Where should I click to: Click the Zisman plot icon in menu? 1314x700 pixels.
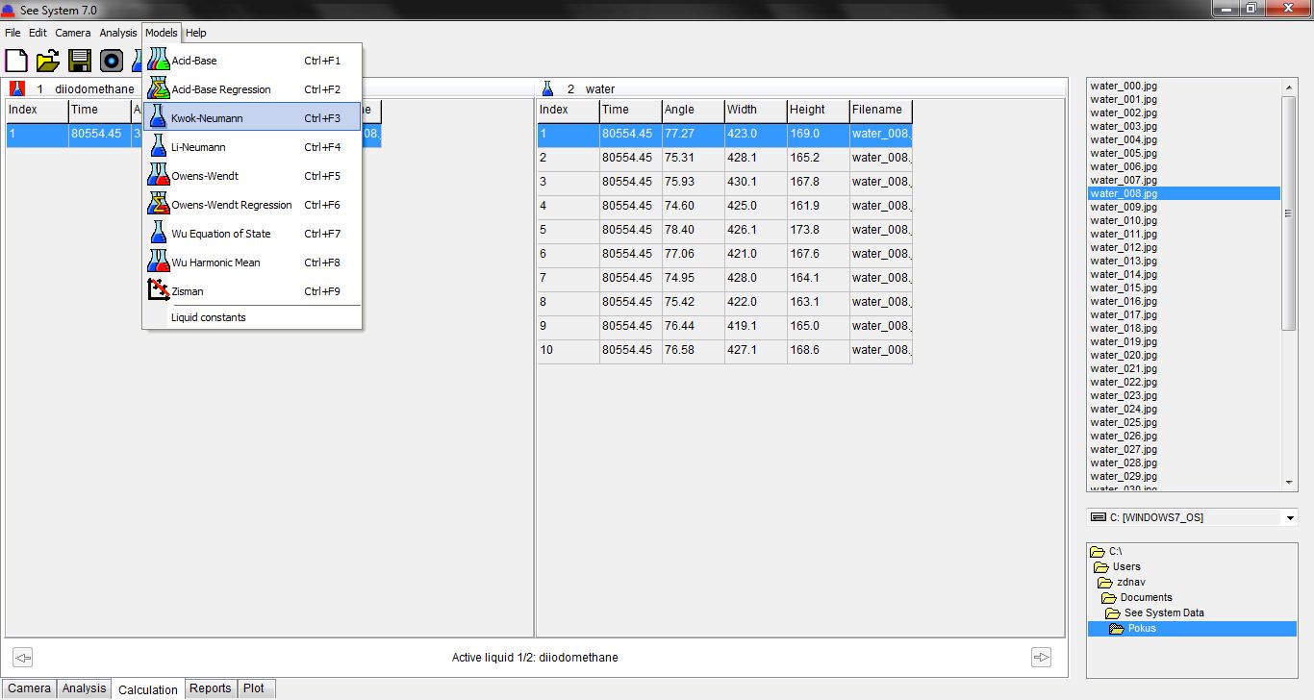(158, 291)
